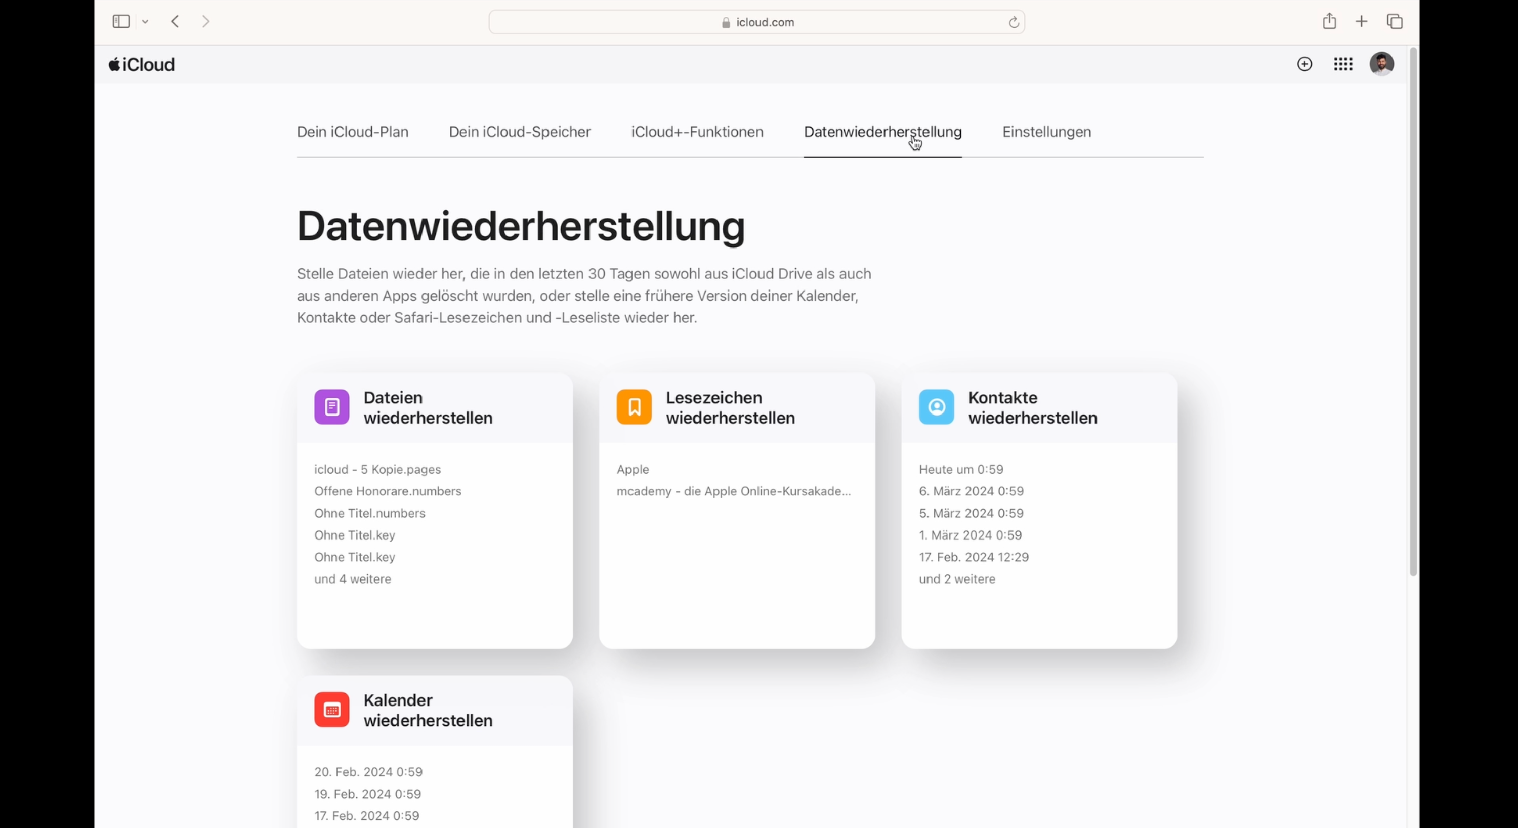This screenshot has height=828, width=1518.
Task: Expand 'und 2 weitere' under Kontakte
Action: [x=956, y=578]
